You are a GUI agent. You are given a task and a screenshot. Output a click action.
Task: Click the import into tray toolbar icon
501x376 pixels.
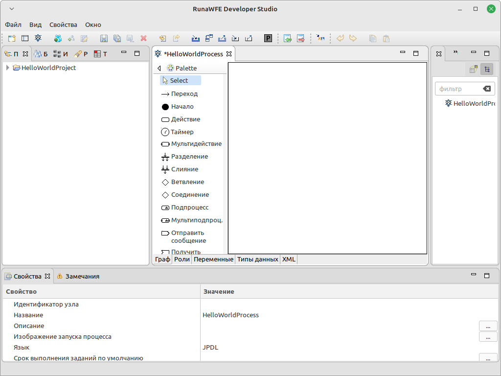[196, 38]
